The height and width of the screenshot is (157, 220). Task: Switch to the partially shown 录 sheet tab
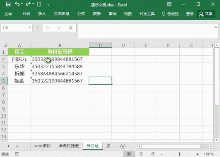coord(108,146)
